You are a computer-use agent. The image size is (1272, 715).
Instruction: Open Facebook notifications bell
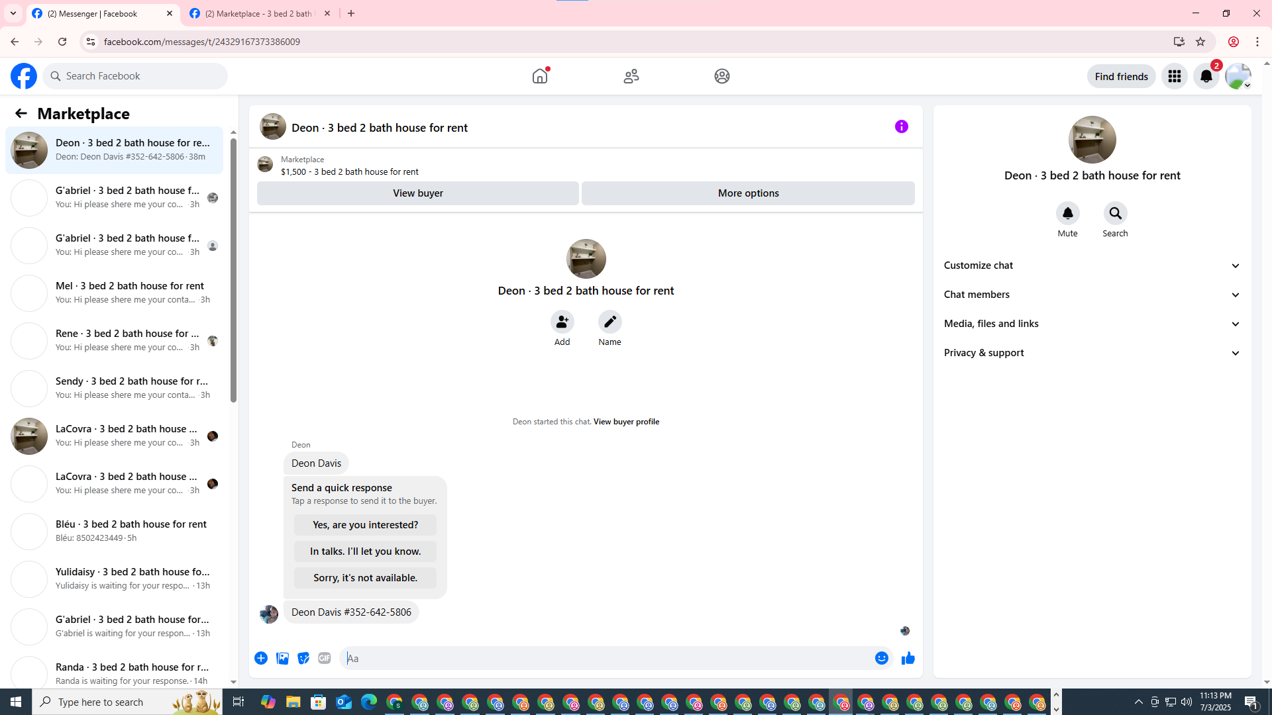pos(1206,76)
